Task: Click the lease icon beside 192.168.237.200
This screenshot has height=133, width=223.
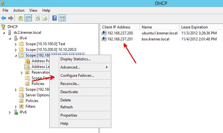Action: coord(104,33)
